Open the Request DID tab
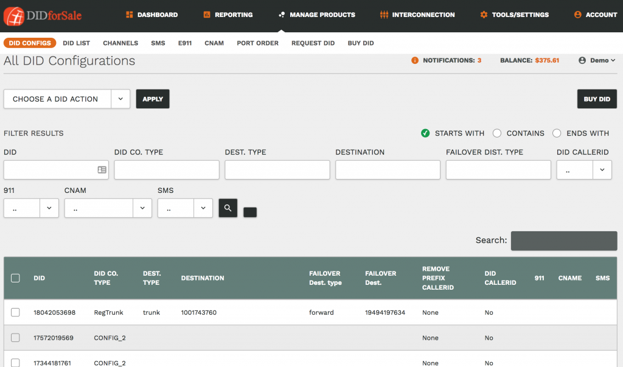Screen dimensions: 623x367 point(313,43)
